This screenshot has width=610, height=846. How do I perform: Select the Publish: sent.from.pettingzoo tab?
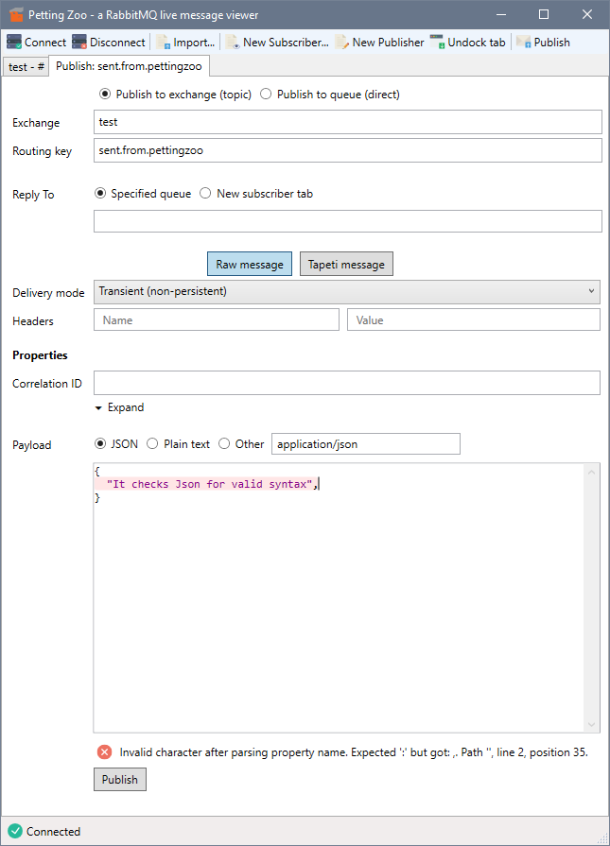(129, 66)
